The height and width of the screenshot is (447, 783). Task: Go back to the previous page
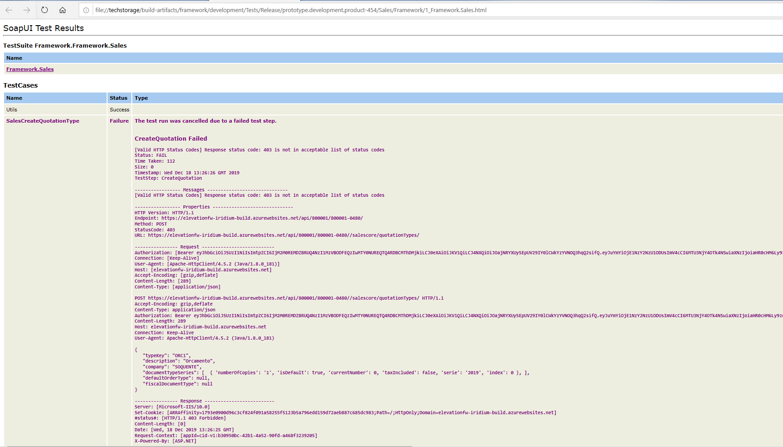[9, 10]
